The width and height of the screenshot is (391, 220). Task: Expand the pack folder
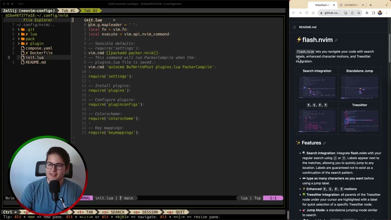(19, 39)
